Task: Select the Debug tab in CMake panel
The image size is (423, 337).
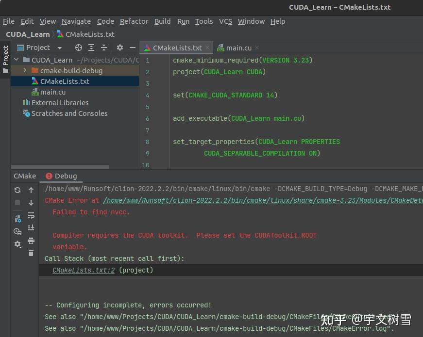Action: [62, 176]
